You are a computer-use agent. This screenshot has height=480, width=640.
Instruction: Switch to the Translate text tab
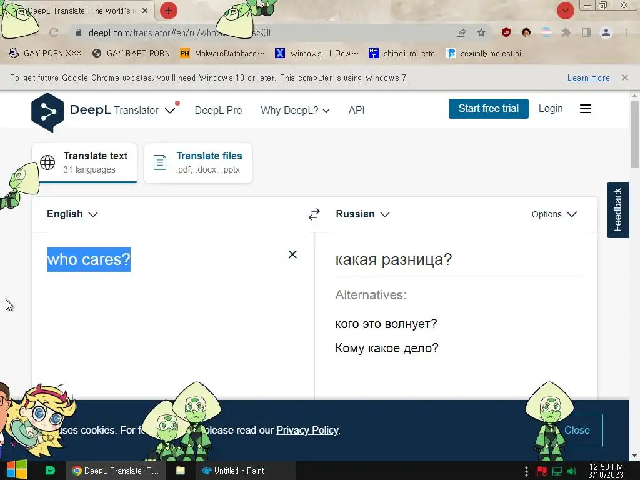[84, 162]
